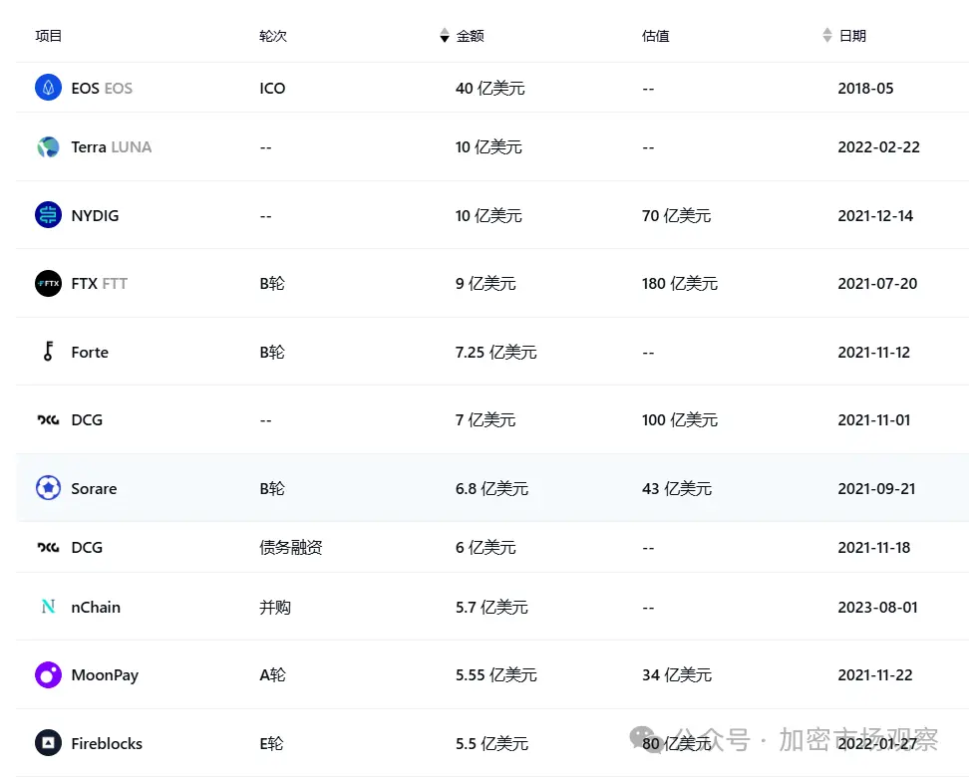Click the 债务融资 round cell
This screenshot has width=969, height=778.
(x=291, y=547)
